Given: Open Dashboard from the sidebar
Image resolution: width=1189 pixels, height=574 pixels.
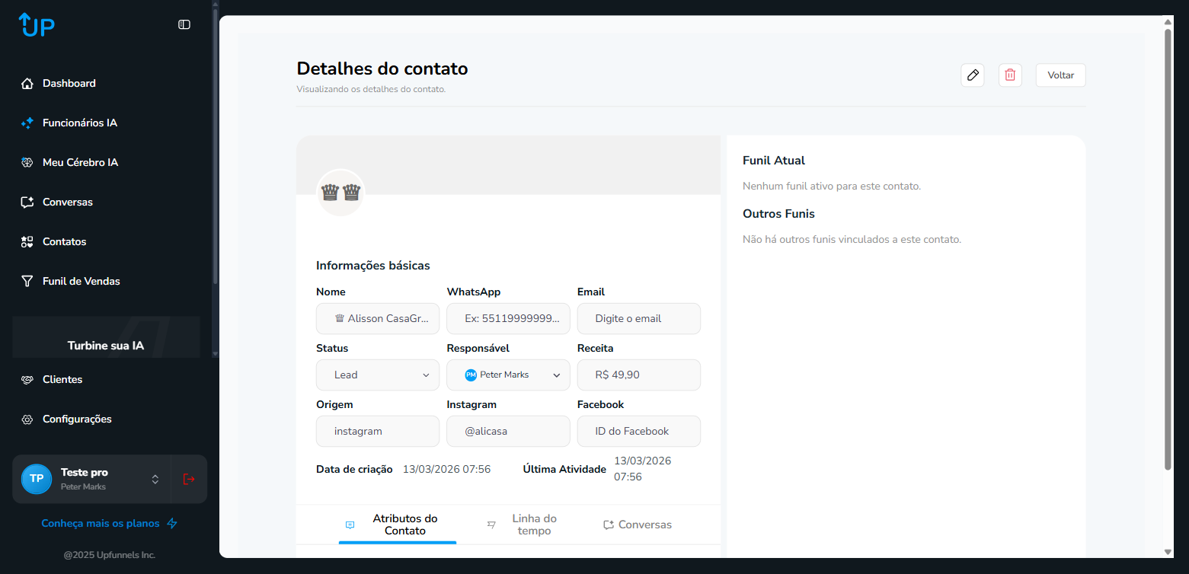Looking at the screenshot, I should point(69,84).
